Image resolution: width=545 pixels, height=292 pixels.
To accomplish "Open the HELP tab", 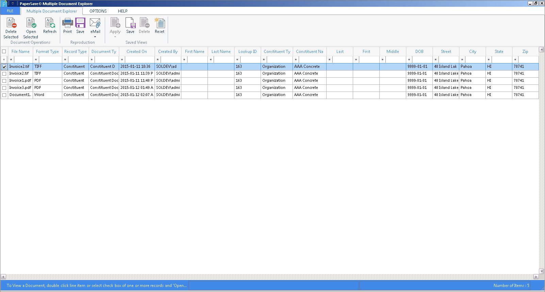I will pos(123,11).
